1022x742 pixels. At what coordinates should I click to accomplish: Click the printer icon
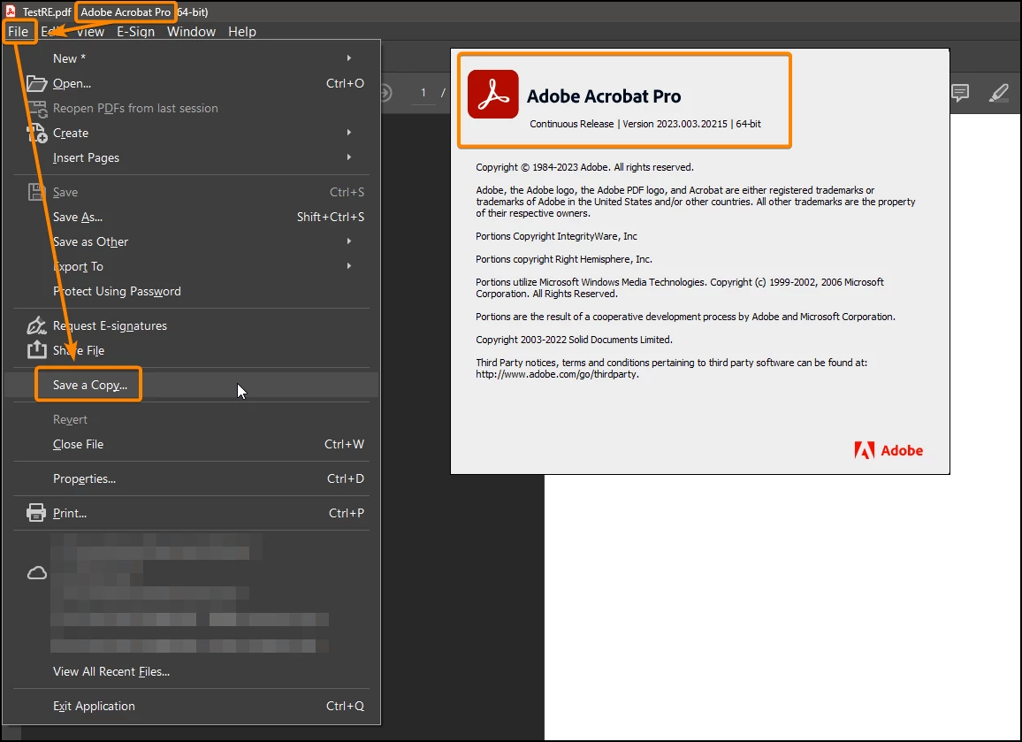coord(36,513)
